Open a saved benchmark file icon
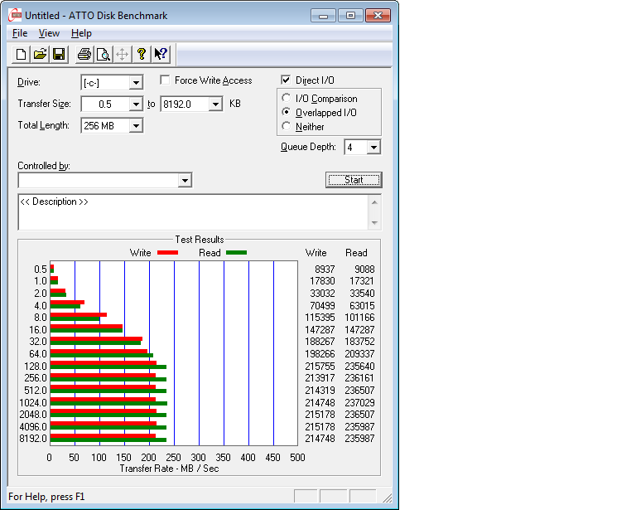 point(40,54)
